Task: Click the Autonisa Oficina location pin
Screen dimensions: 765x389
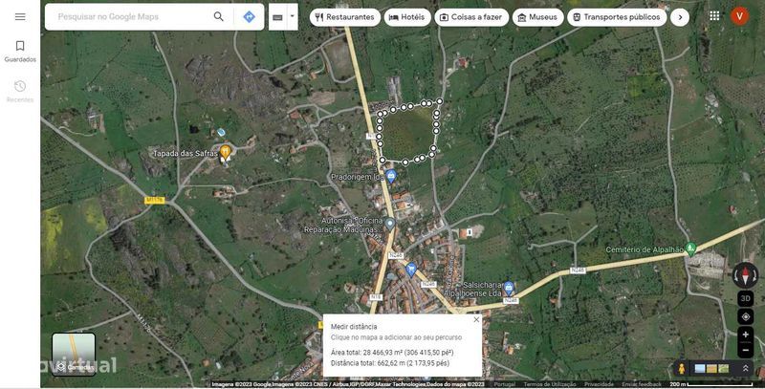Action: pos(389,225)
